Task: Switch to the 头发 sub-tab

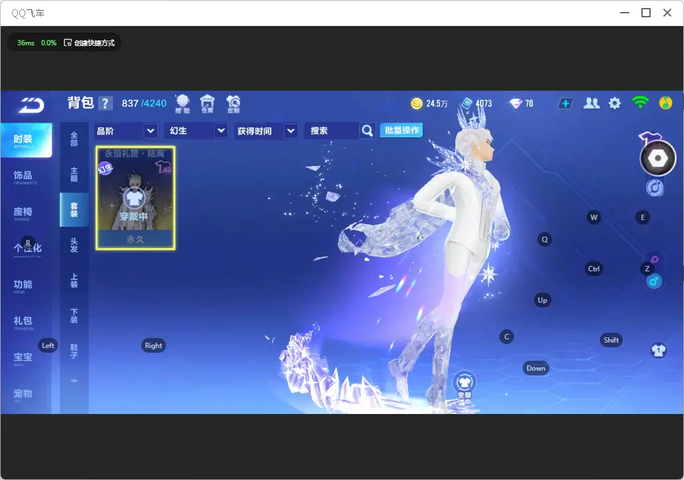Action: click(x=74, y=245)
